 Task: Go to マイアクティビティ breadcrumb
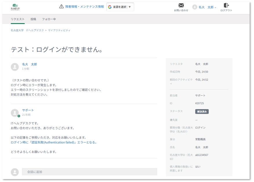[59, 30]
